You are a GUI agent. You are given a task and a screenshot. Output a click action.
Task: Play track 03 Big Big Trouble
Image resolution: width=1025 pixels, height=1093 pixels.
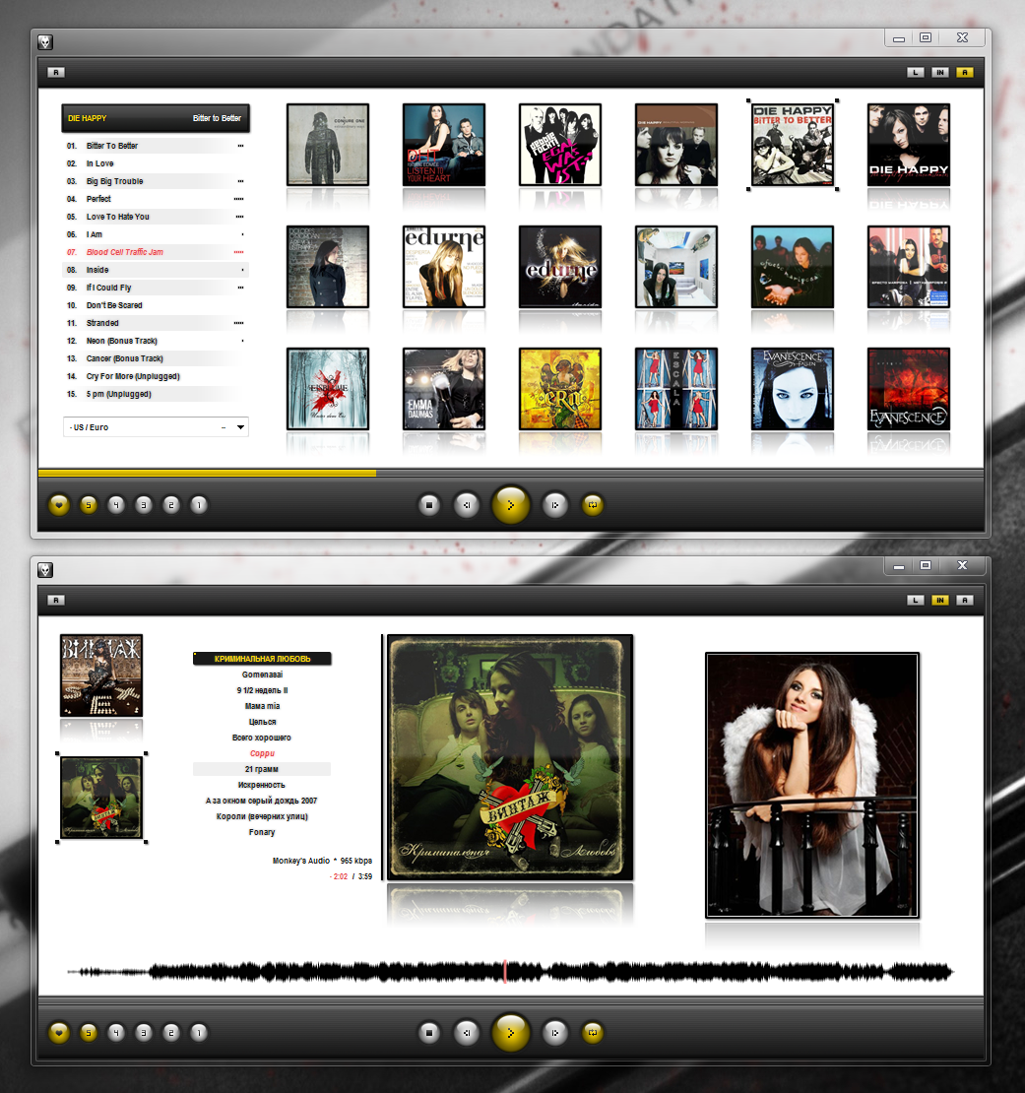[x=156, y=181]
